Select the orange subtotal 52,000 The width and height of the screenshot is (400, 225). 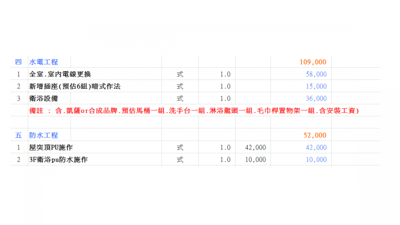pyautogui.click(x=315, y=135)
